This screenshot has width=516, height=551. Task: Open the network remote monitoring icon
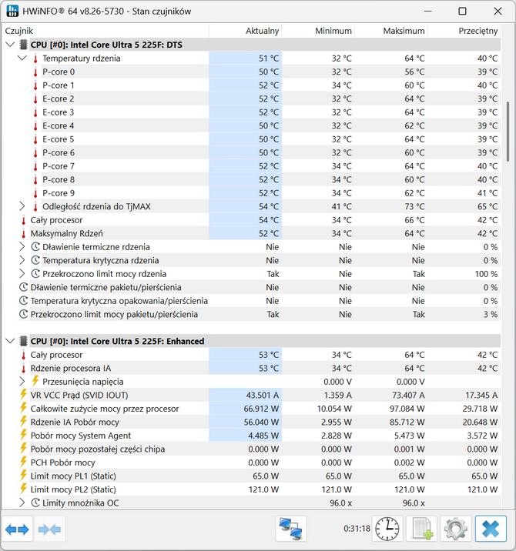coord(291,529)
